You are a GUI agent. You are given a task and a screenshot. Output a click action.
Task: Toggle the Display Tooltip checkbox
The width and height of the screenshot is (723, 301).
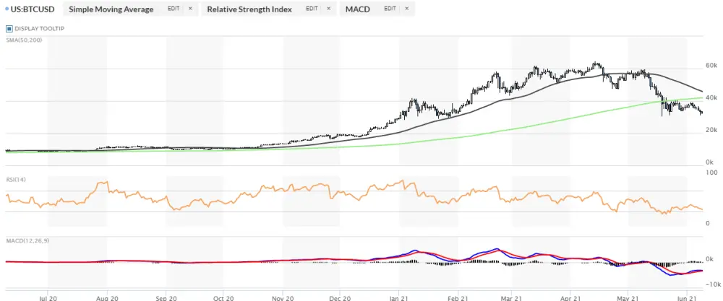pos(9,29)
